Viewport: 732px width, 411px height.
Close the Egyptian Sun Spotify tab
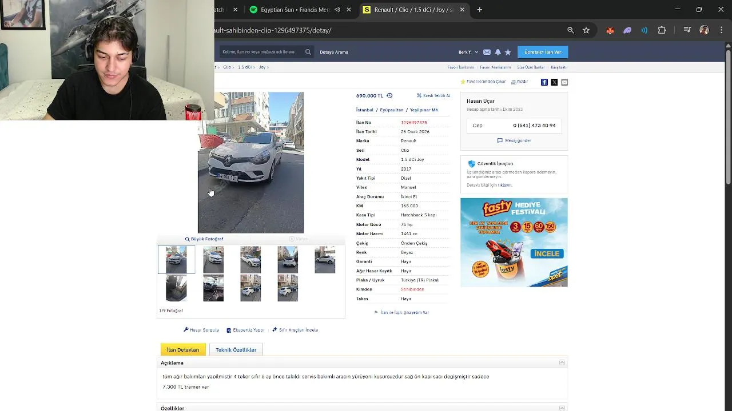pos(349,10)
